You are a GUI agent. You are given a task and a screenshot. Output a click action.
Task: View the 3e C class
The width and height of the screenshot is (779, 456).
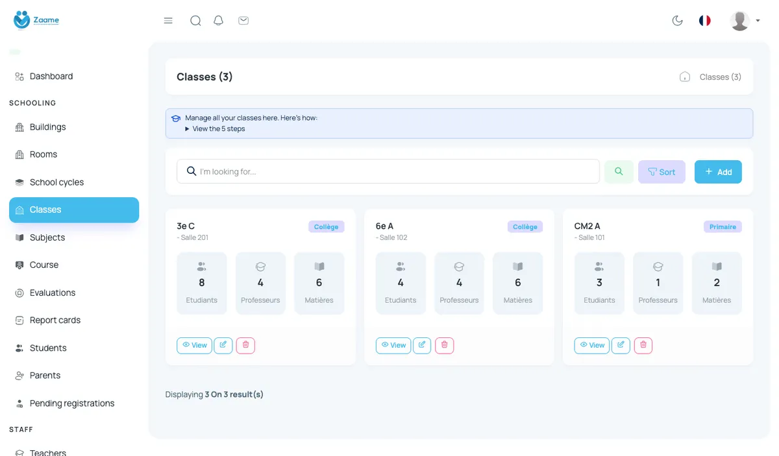[x=194, y=345]
